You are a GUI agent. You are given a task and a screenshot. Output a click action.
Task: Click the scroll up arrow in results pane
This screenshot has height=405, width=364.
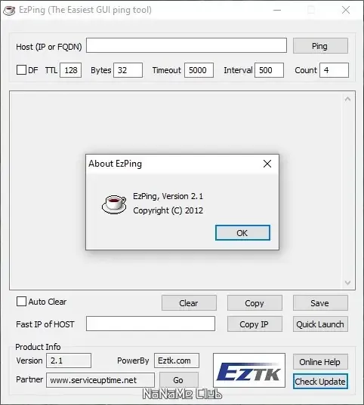[x=347, y=99]
